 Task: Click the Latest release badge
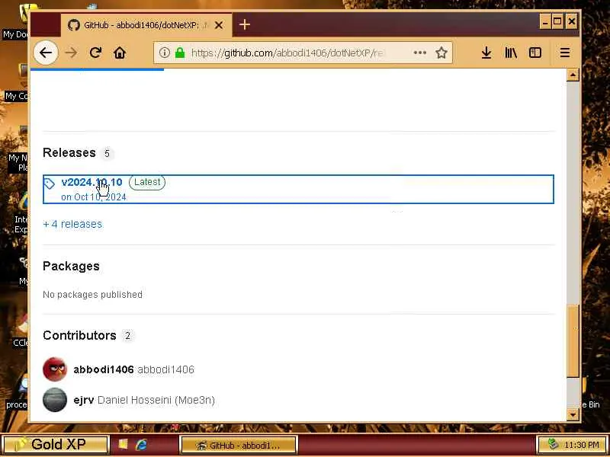coord(147,182)
